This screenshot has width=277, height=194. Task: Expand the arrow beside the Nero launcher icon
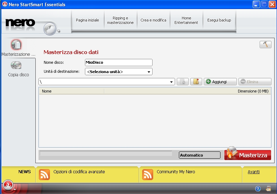point(59,31)
